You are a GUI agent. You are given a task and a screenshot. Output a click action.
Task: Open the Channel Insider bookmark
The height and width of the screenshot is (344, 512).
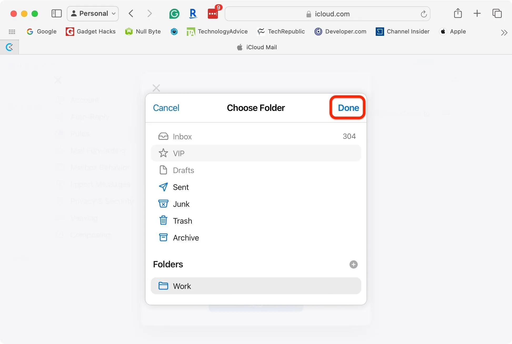click(403, 31)
